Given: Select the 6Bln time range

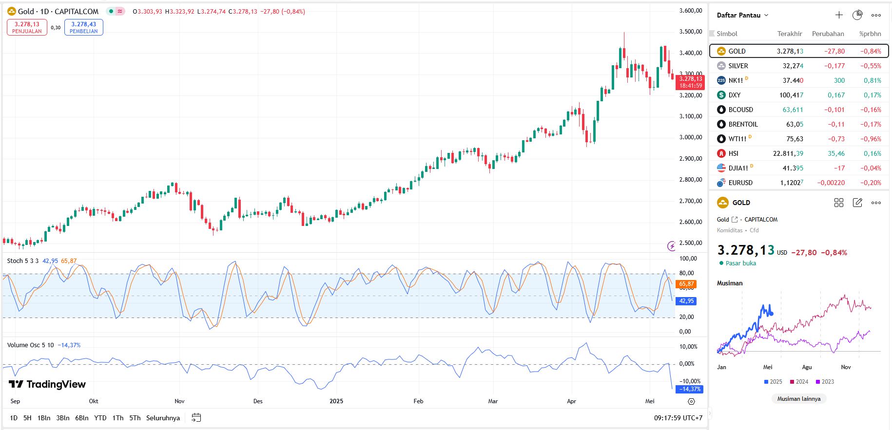Looking at the screenshot, I should coord(81,418).
